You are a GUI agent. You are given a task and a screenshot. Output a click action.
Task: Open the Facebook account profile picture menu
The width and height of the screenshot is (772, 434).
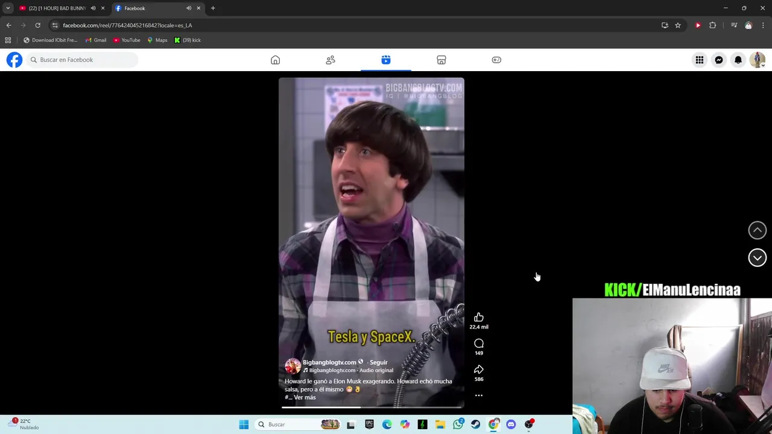click(x=758, y=60)
